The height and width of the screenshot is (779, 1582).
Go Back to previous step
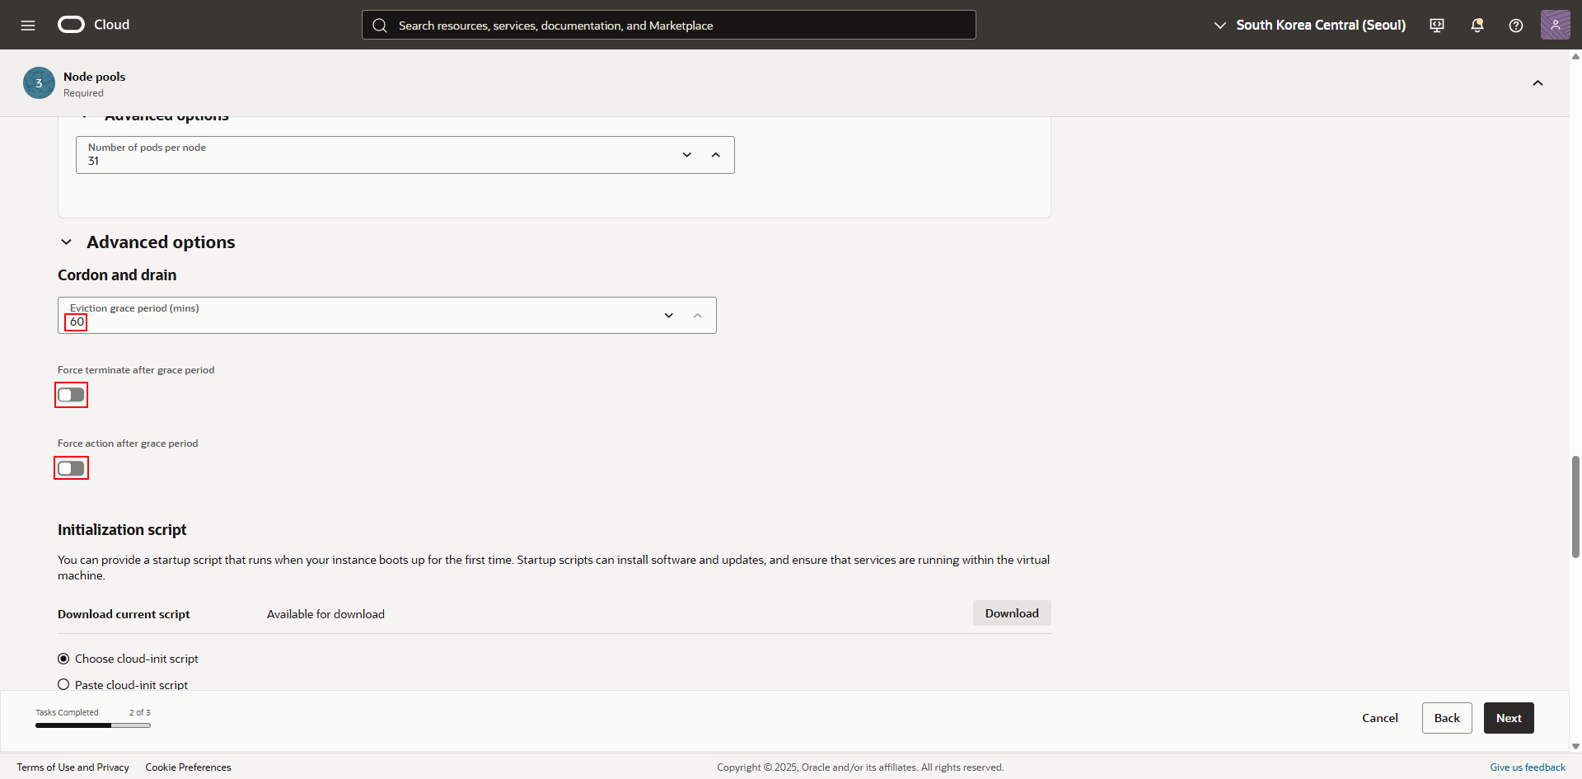pyautogui.click(x=1446, y=718)
